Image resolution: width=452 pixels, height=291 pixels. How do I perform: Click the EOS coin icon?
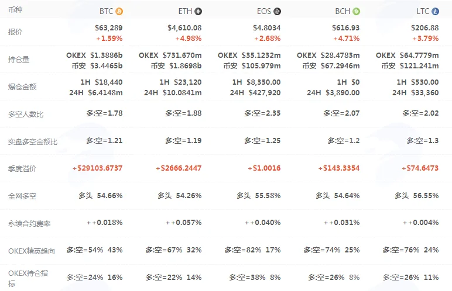[277, 11]
